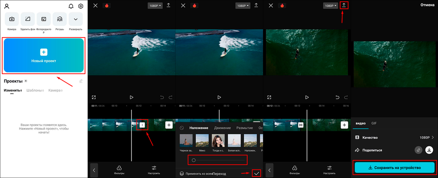Confirm the transition with the checkmark
This screenshot has width=438, height=178.
point(257,173)
